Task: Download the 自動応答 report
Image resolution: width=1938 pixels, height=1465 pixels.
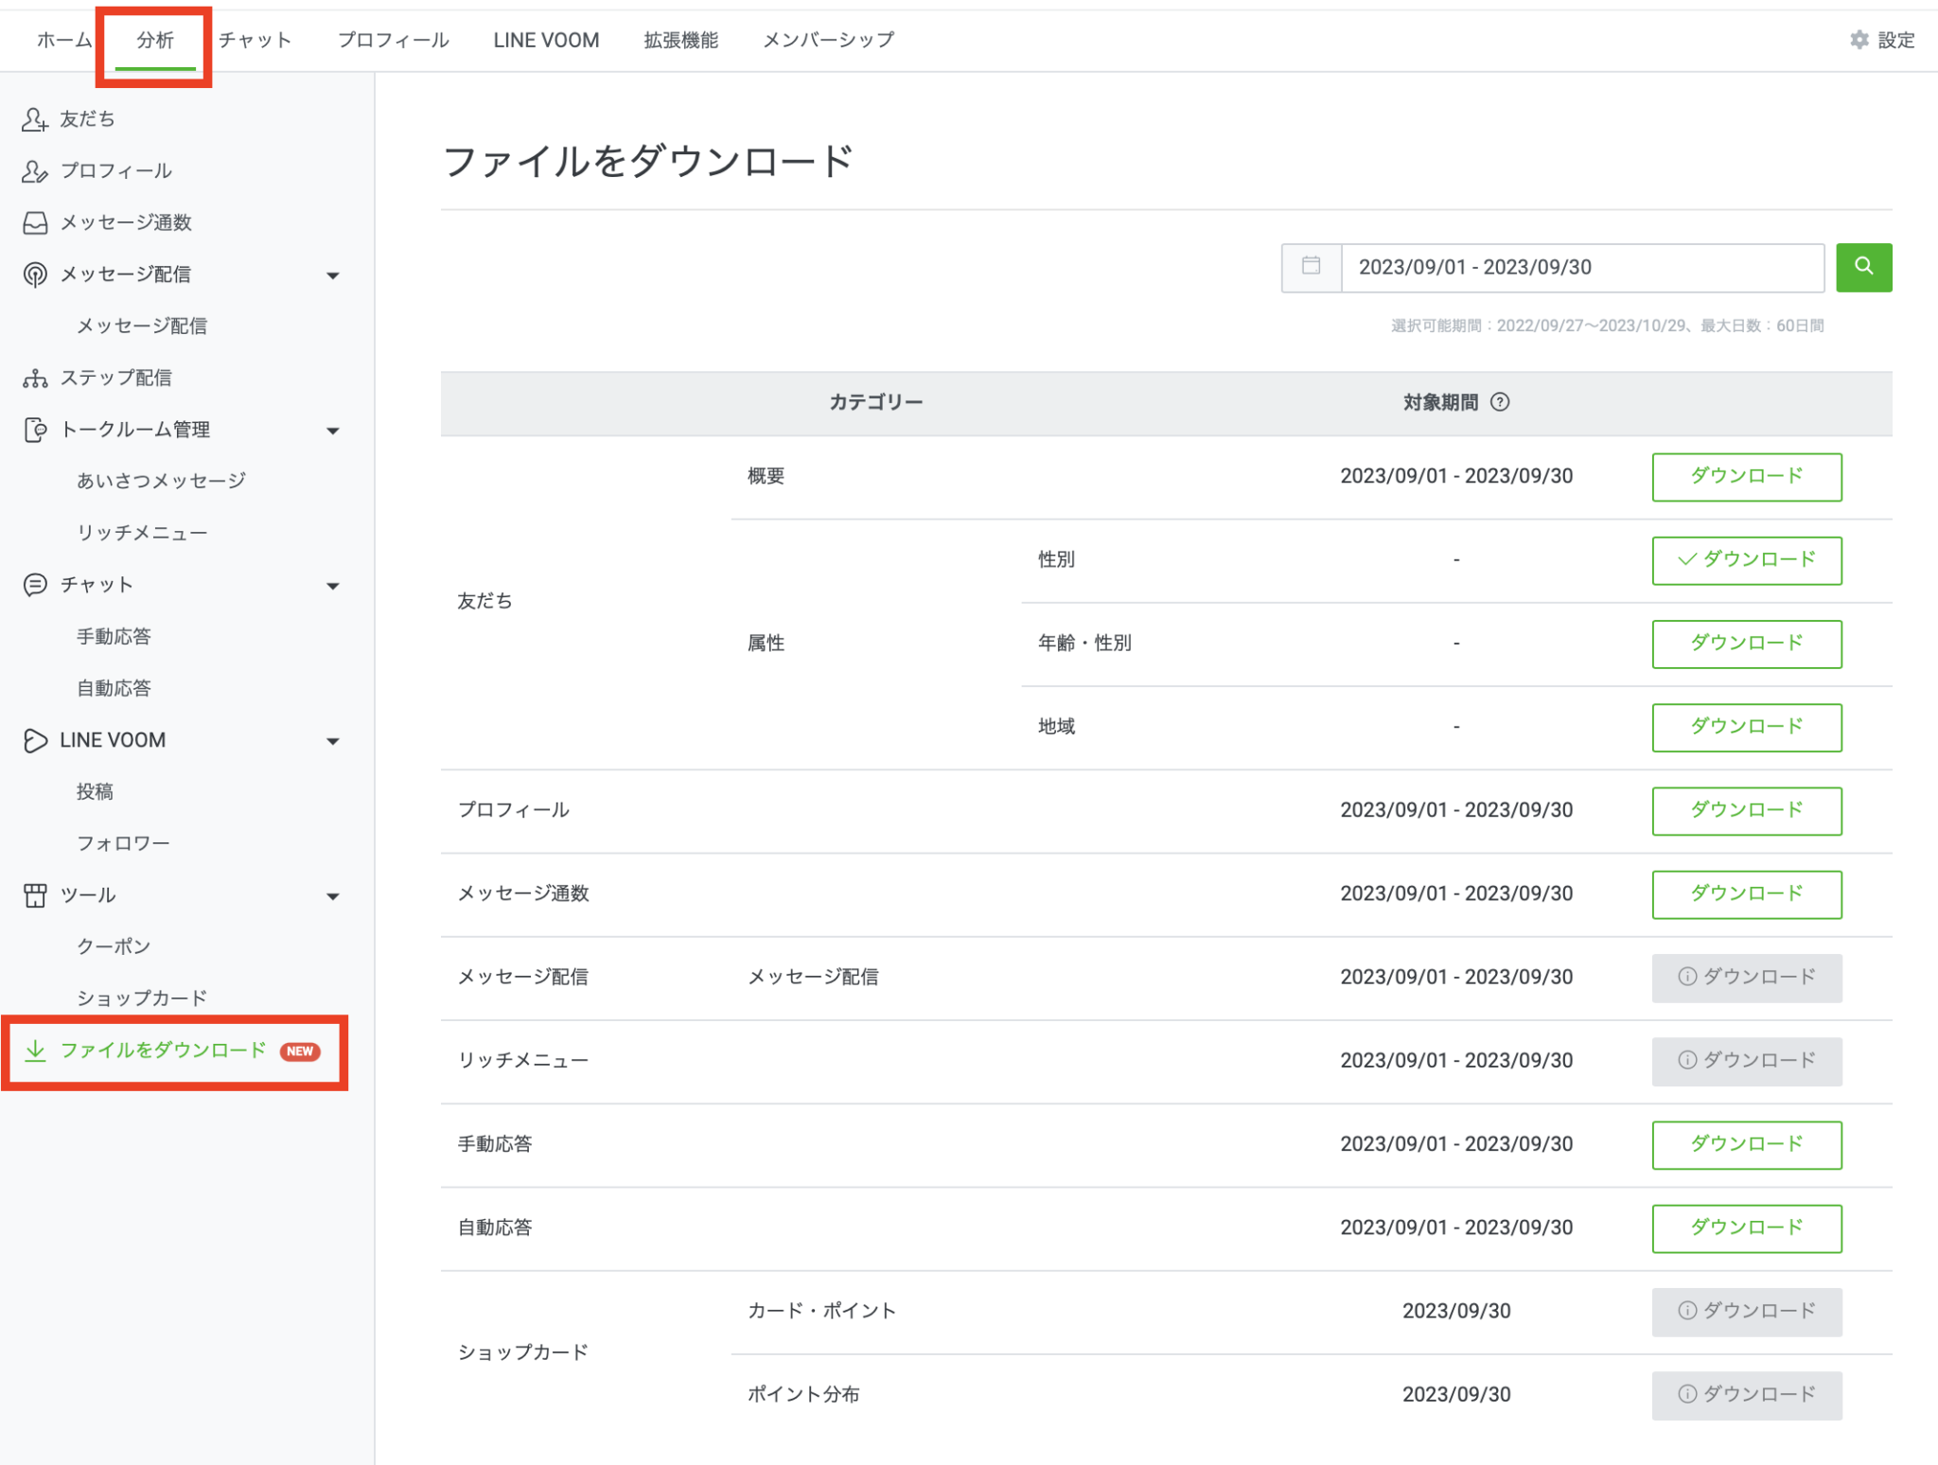Action: pos(1746,1227)
